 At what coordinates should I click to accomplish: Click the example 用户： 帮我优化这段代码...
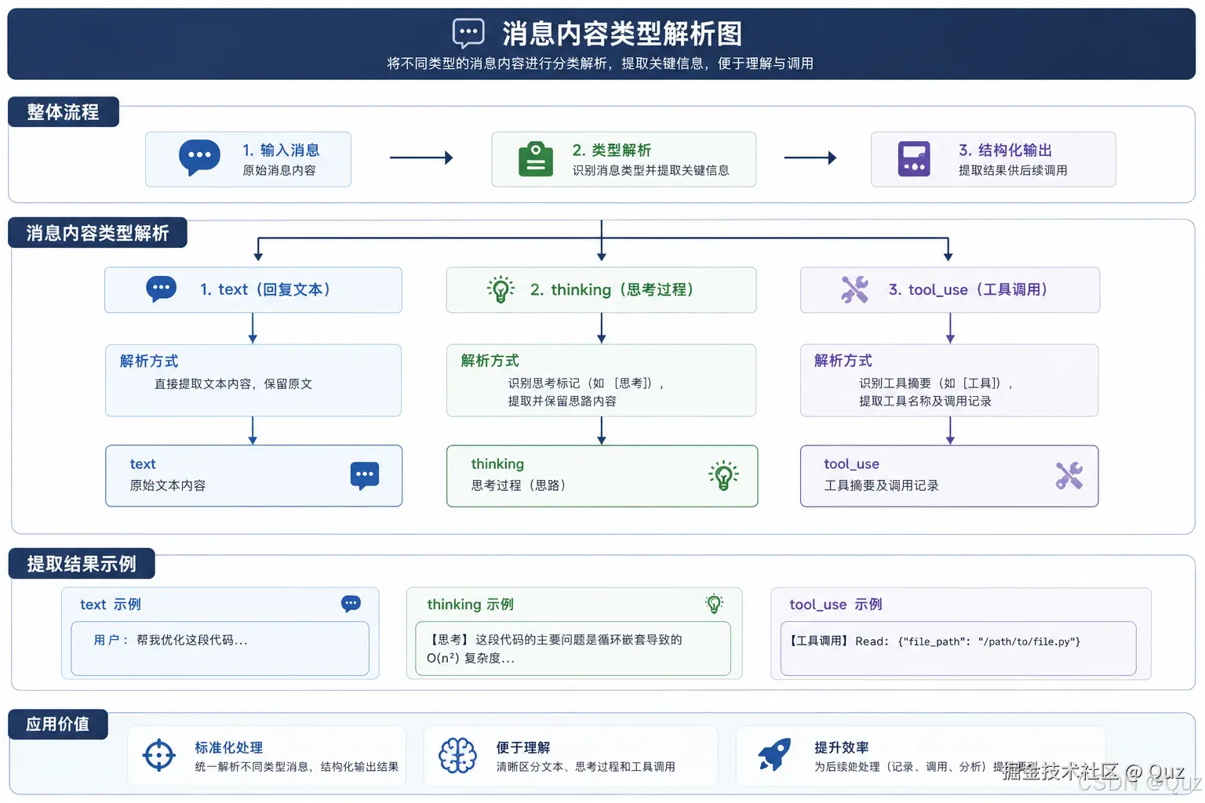tap(170, 640)
